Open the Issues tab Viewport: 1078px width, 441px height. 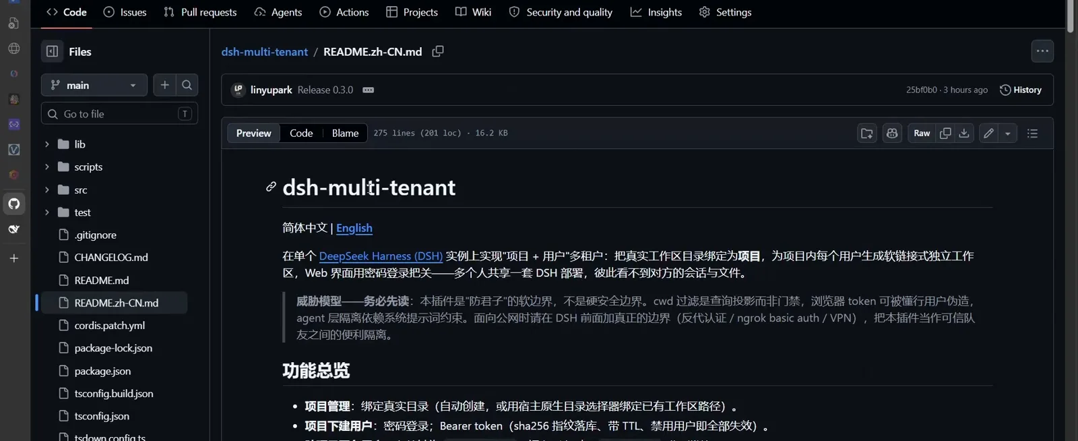(x=125, y=12)
